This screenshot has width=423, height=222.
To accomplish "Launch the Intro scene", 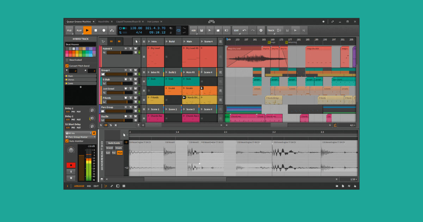I will (149, 41).
